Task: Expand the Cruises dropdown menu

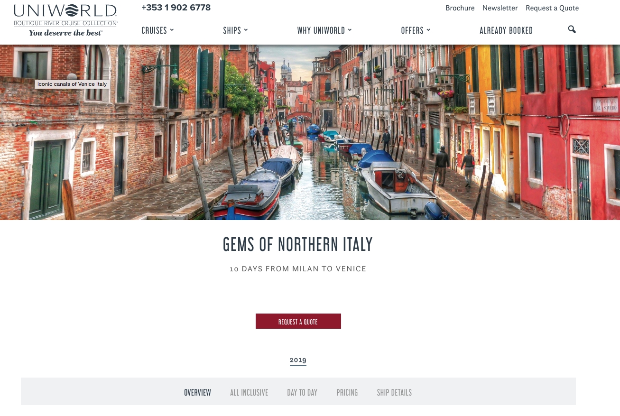Action: (157, 30)
